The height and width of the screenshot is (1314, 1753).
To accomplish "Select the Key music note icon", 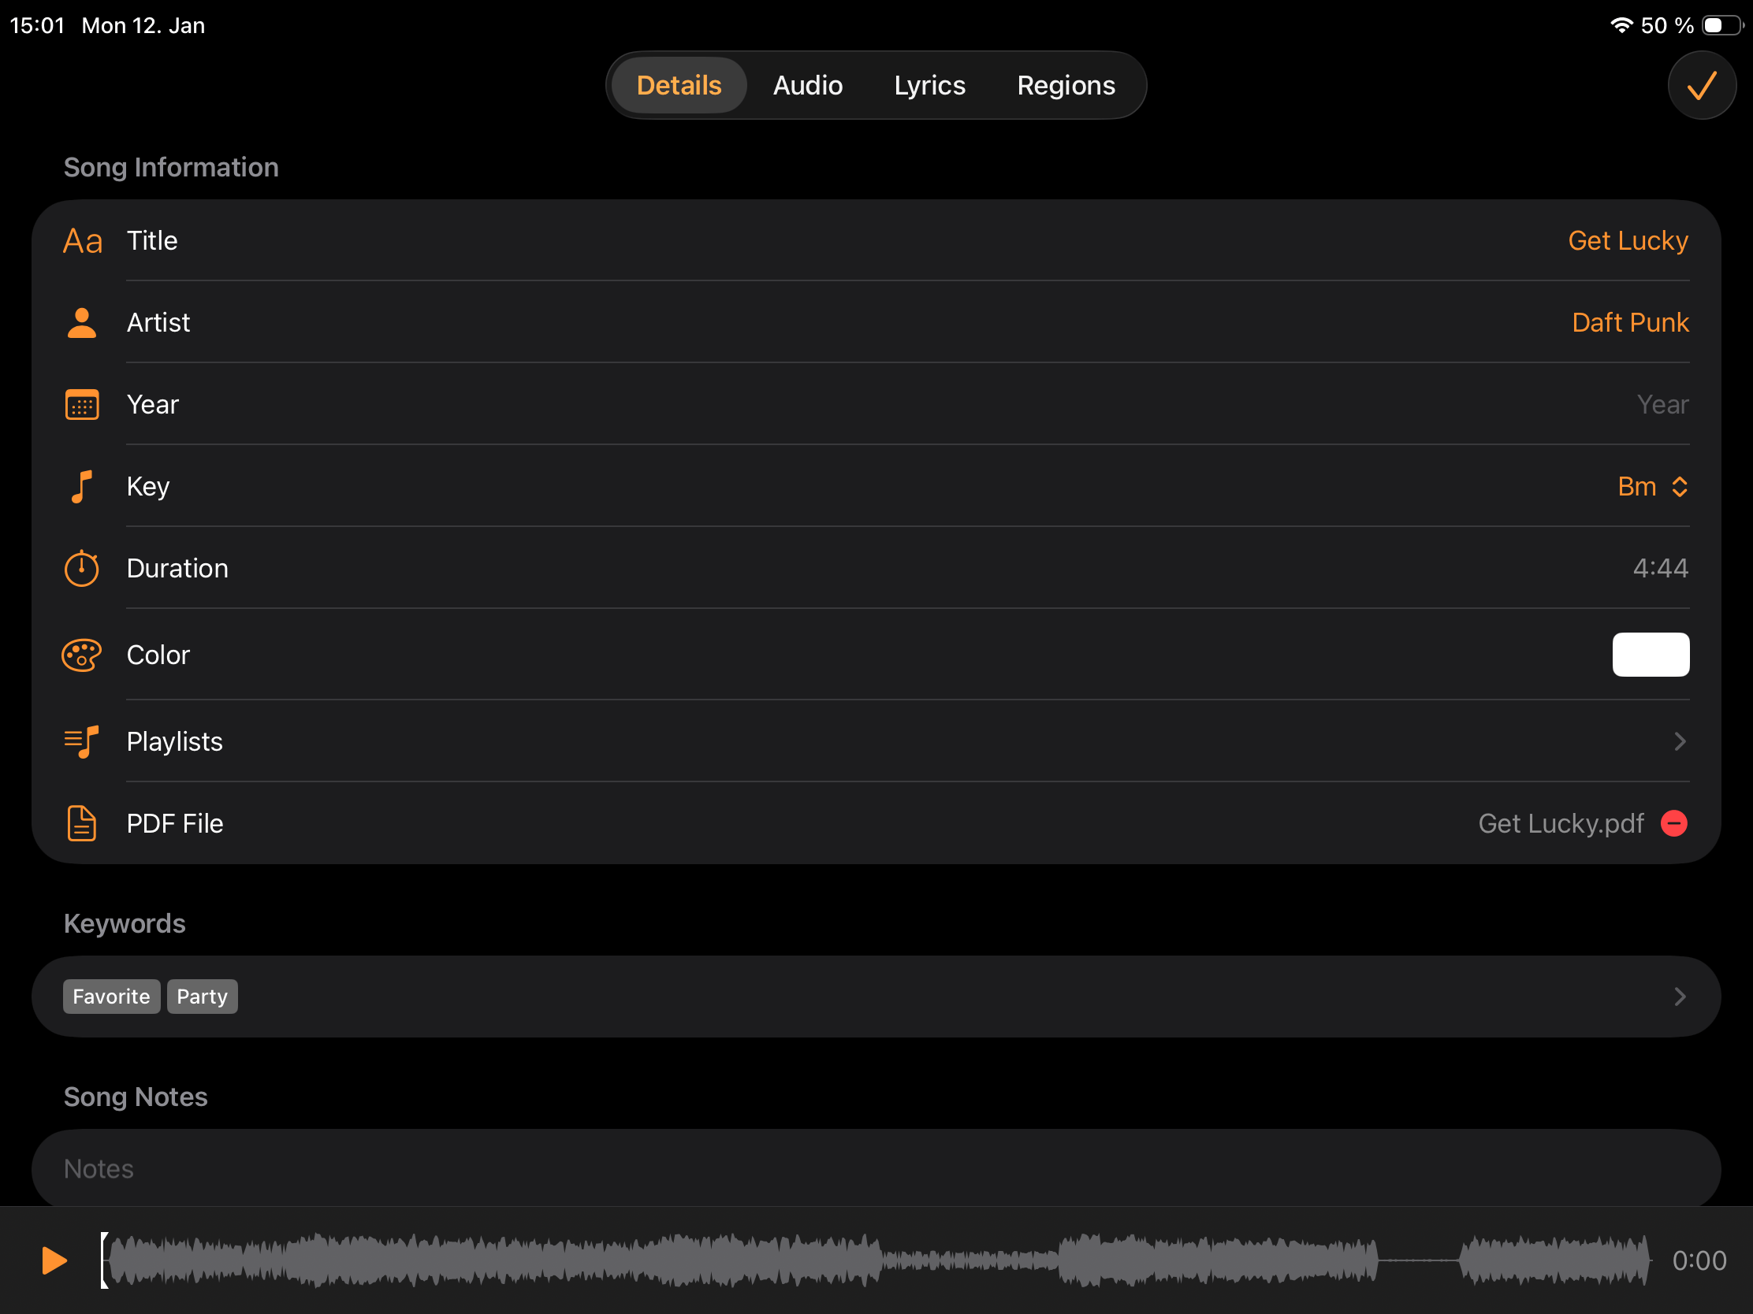I will [81, 486].
